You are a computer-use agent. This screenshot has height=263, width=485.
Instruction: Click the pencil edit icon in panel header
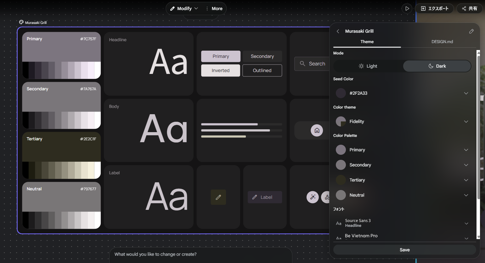(471, 31)
